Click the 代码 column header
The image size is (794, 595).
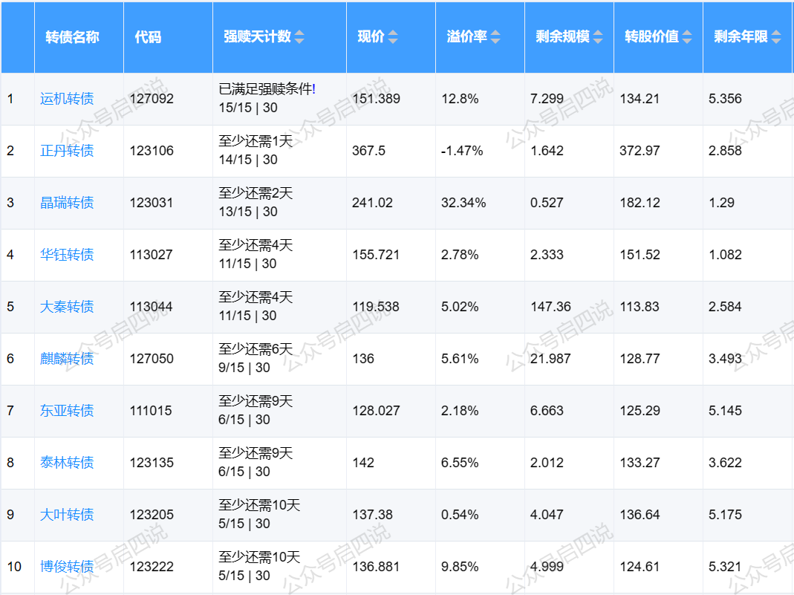[148, 37]
